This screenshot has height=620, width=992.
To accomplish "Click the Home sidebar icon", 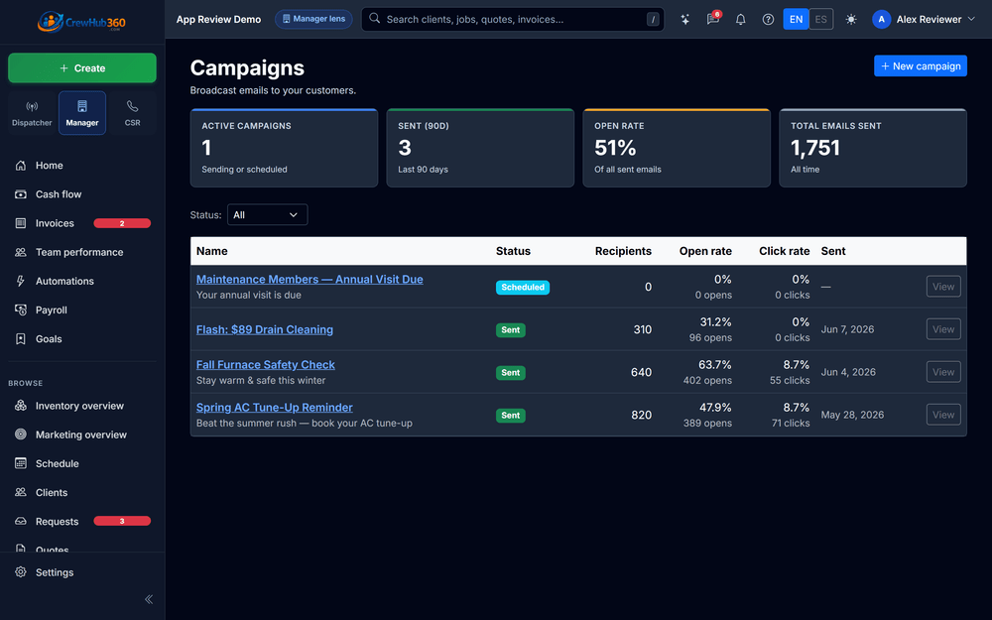I will pos(21,165).
